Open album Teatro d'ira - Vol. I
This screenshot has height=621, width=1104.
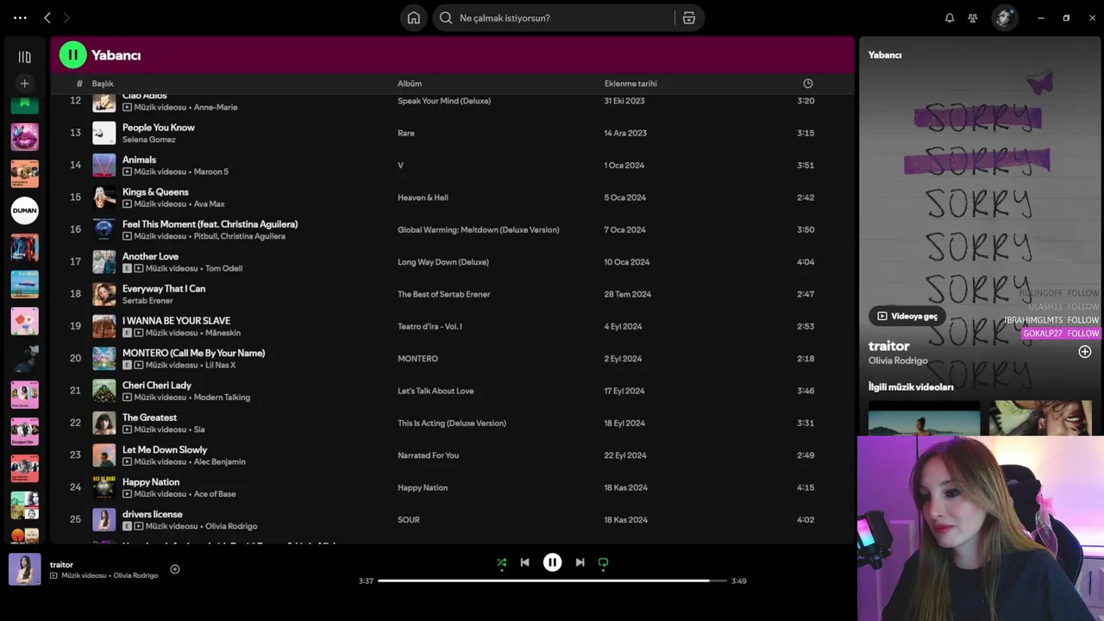click(x=430, y=326)
